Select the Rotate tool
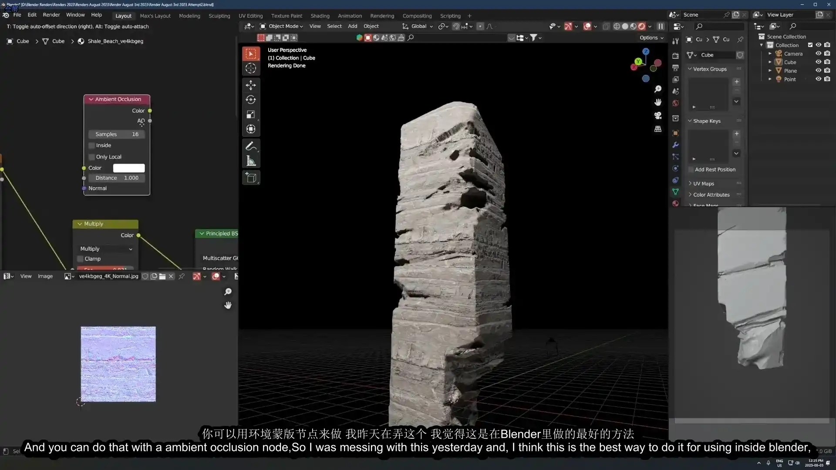The image size is (836, 470). pyautogui.click(x=251, y=100)
